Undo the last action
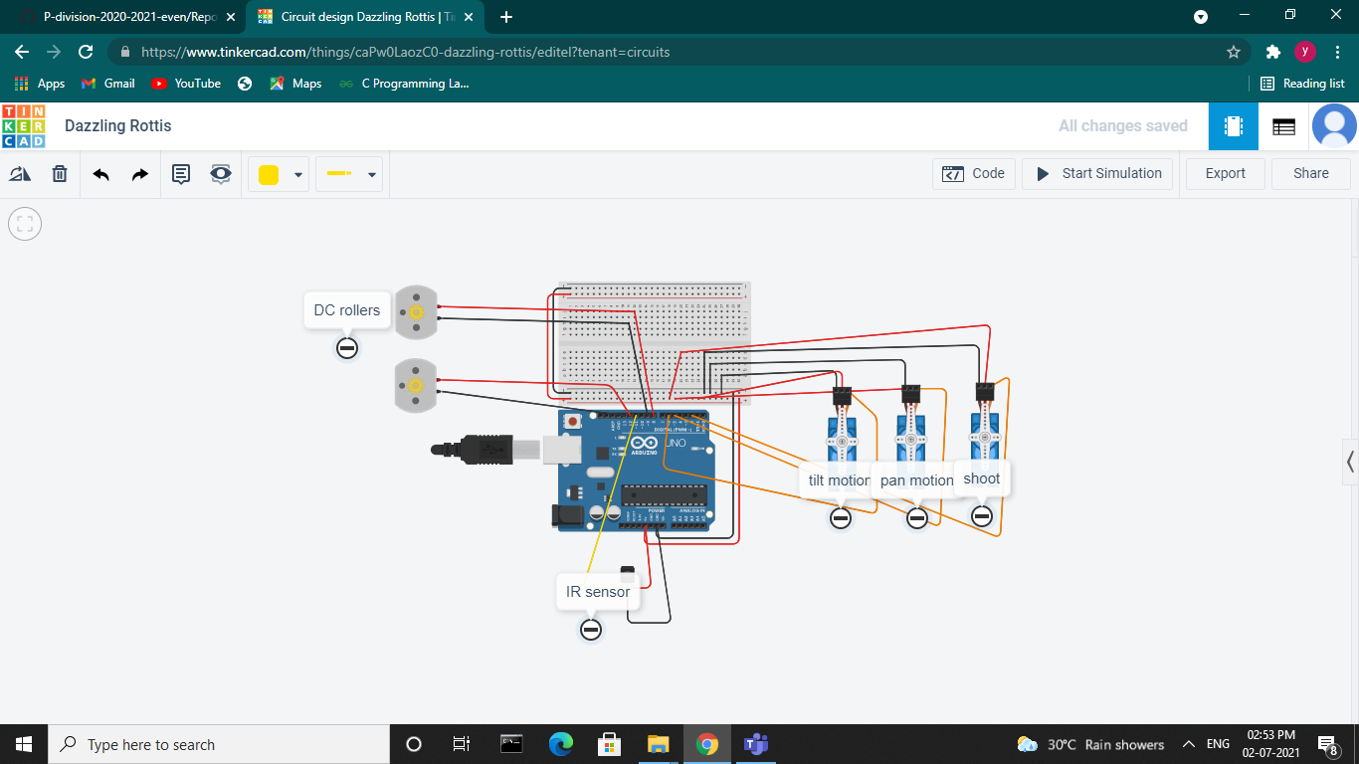 coord(100,174)
